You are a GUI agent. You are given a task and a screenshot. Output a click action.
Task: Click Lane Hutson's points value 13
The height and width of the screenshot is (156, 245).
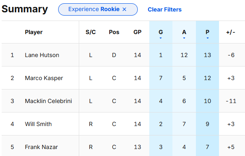pyautogui.click(x=207, y=55)
